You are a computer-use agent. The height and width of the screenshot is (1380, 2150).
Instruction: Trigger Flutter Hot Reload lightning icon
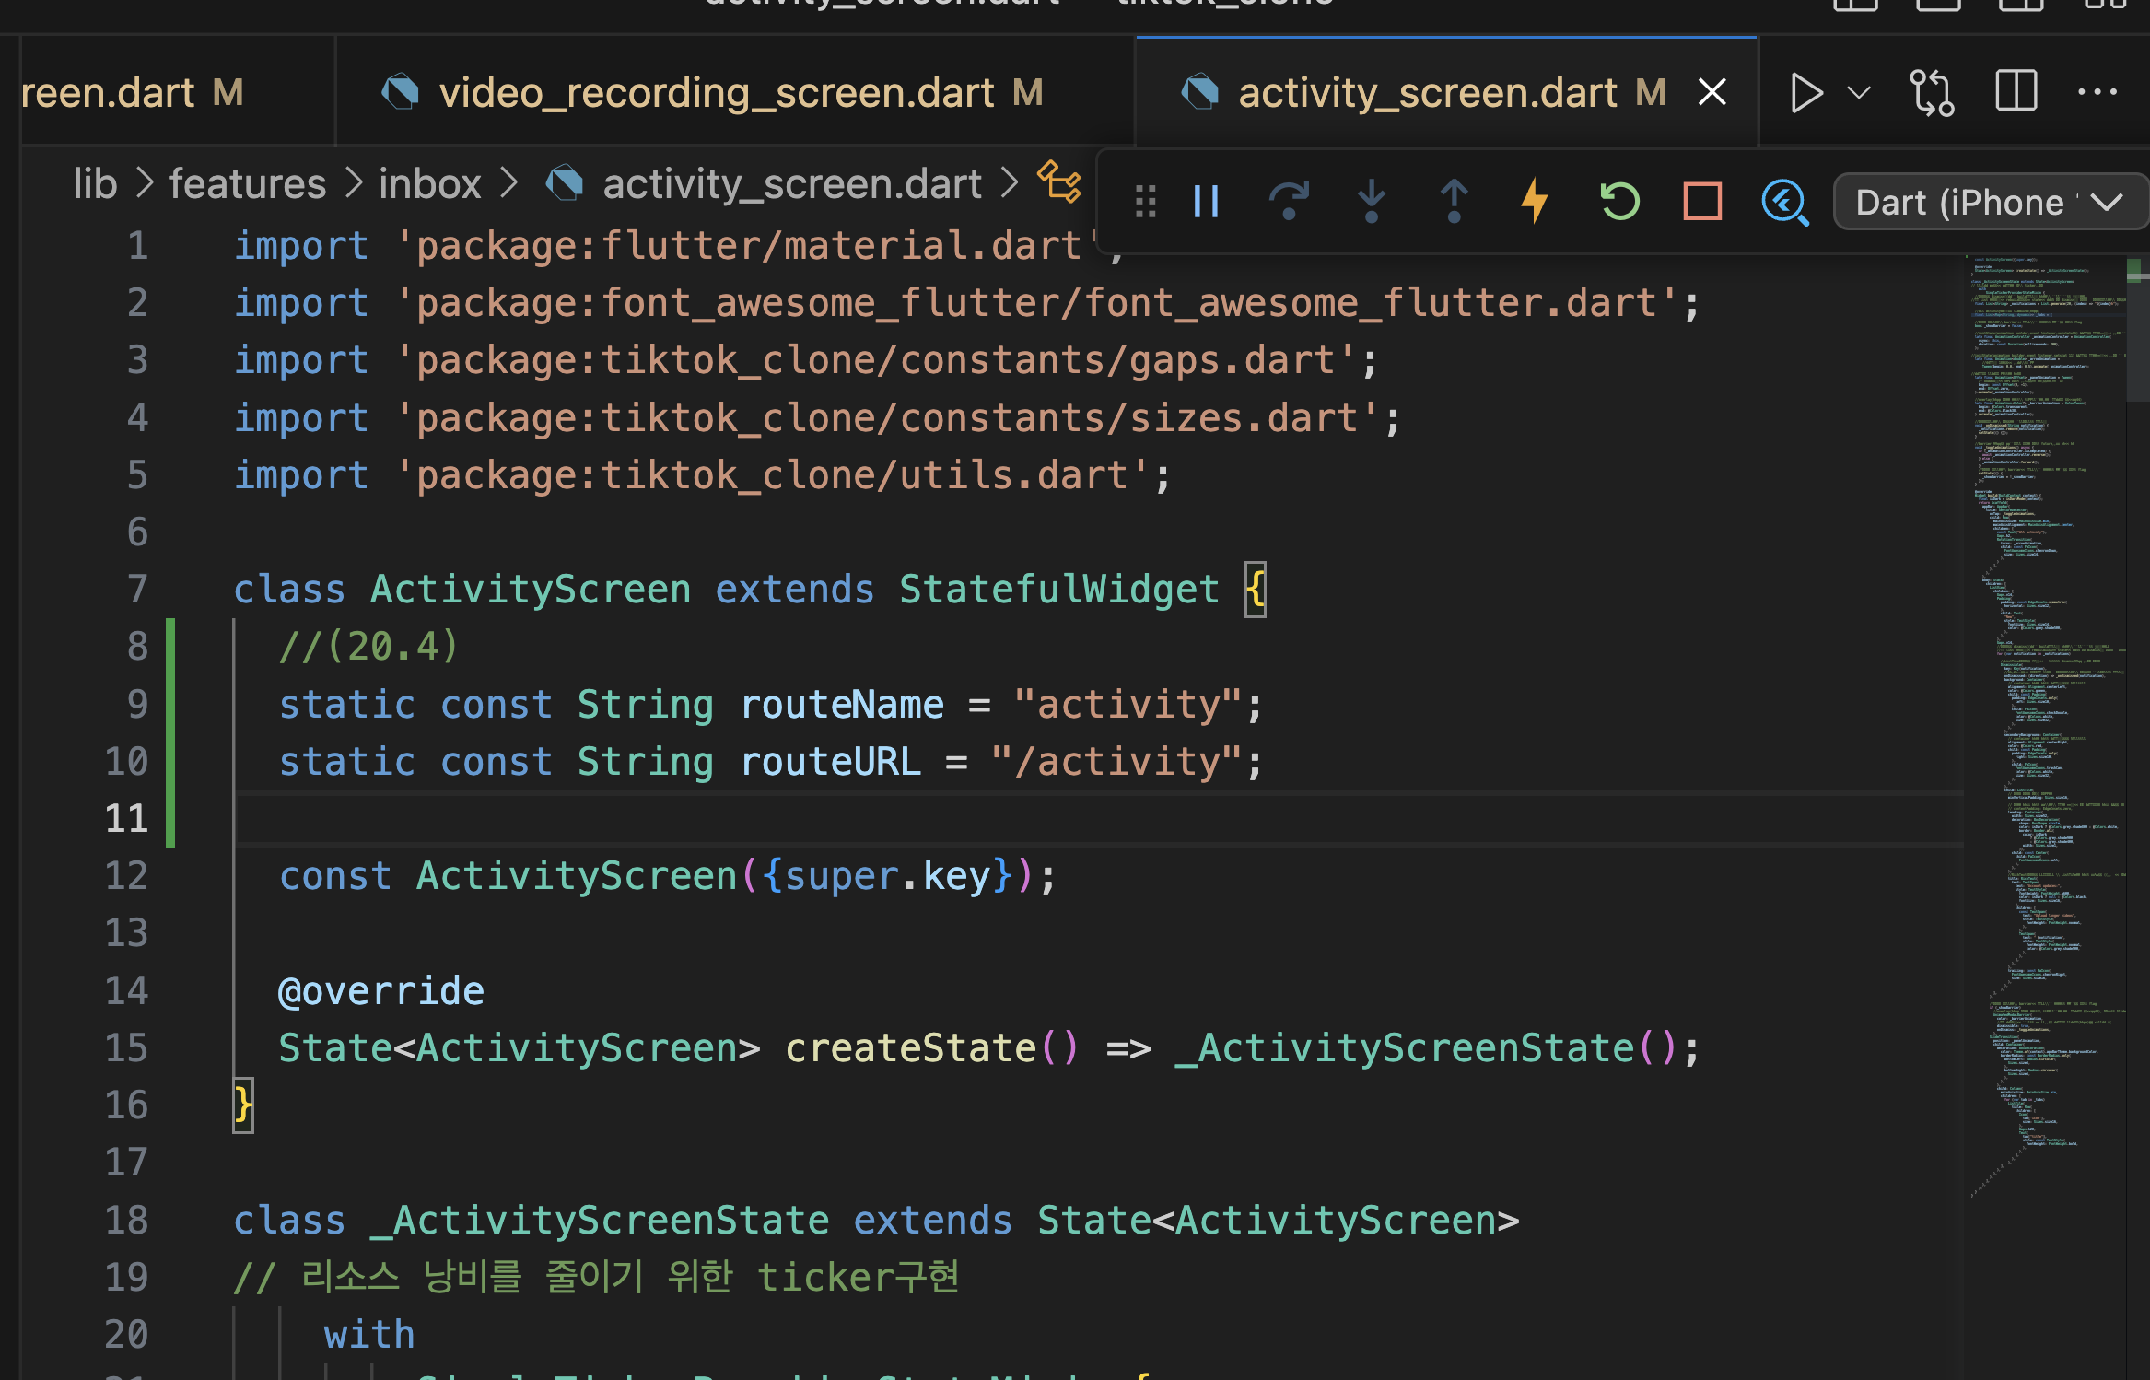[1535, 201]
